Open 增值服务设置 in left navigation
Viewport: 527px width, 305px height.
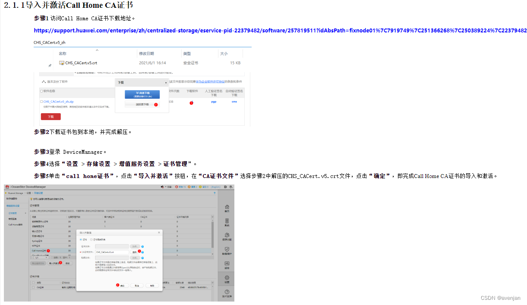[13, 206]
